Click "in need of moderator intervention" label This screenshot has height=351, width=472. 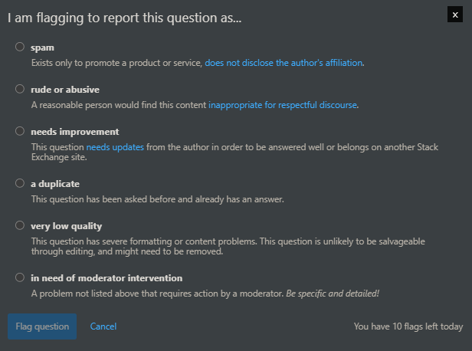[x=107, y=278]
